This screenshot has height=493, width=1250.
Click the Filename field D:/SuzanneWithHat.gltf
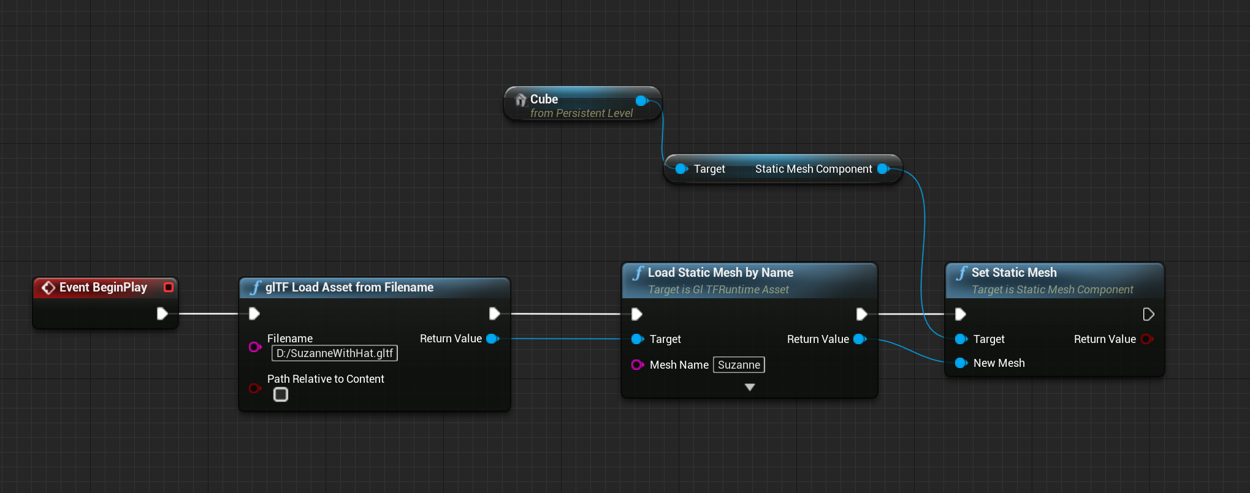pyautogui.click(x=334, y=353)
